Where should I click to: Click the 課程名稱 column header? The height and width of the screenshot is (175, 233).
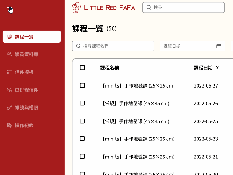pos(110,68)
